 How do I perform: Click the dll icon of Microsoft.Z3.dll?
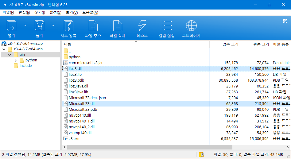(65, 103)
